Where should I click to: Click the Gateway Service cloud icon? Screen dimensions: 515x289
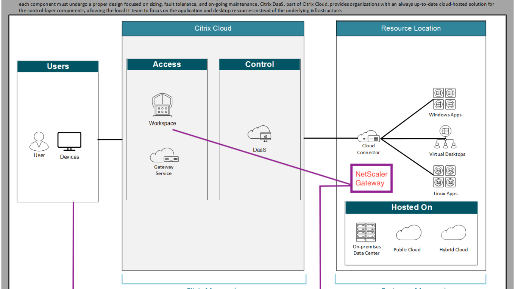click(x=164, y=155)
